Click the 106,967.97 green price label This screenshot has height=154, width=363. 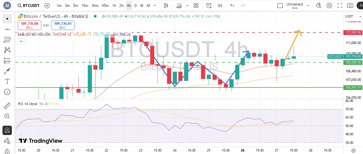point(353,87)
